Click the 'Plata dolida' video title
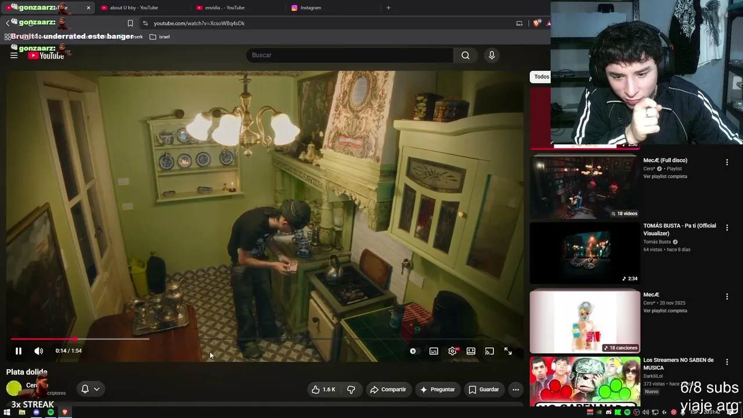743x418 pixels. click(27, 372)
